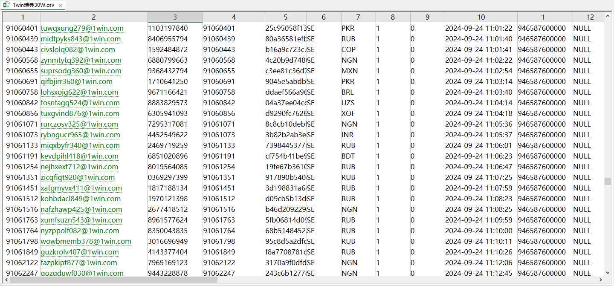Click the scroll left arrow of horizontal scrollbar
Viewport: 614px width, 286px height.
6,280
